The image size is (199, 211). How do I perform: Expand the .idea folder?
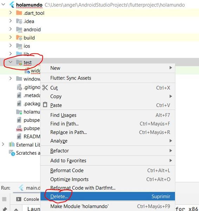(x=11, y=21)
